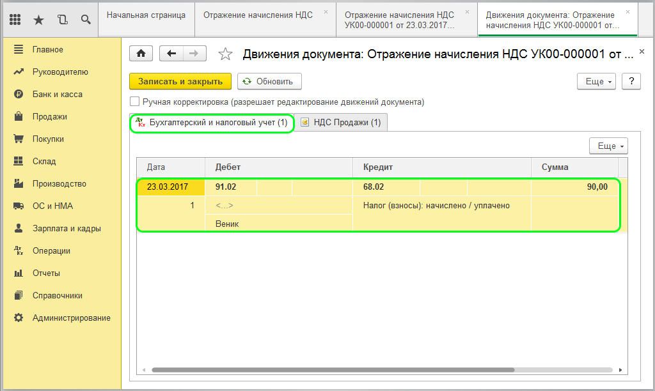The image size is (655, 391).
Task: Click the Кредит column header
Action: [442, 167]
